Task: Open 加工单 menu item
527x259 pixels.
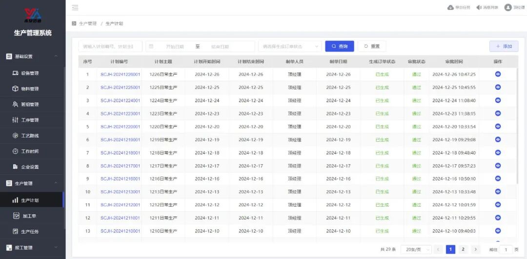Action: pos(31,216)
